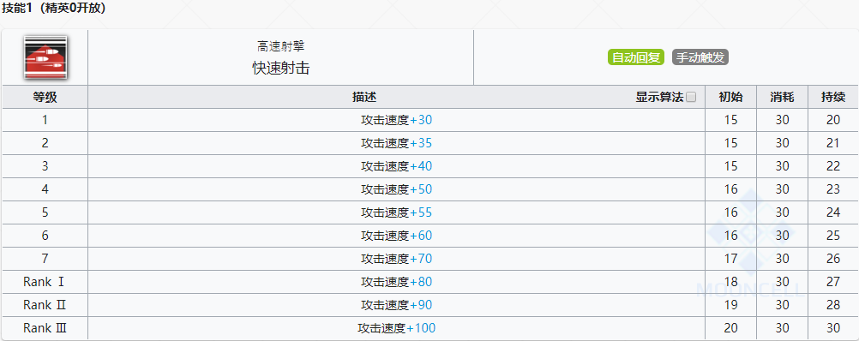Click the 消耗 column header
Viewport: 859px width, 341px height.
click(783, 98)
